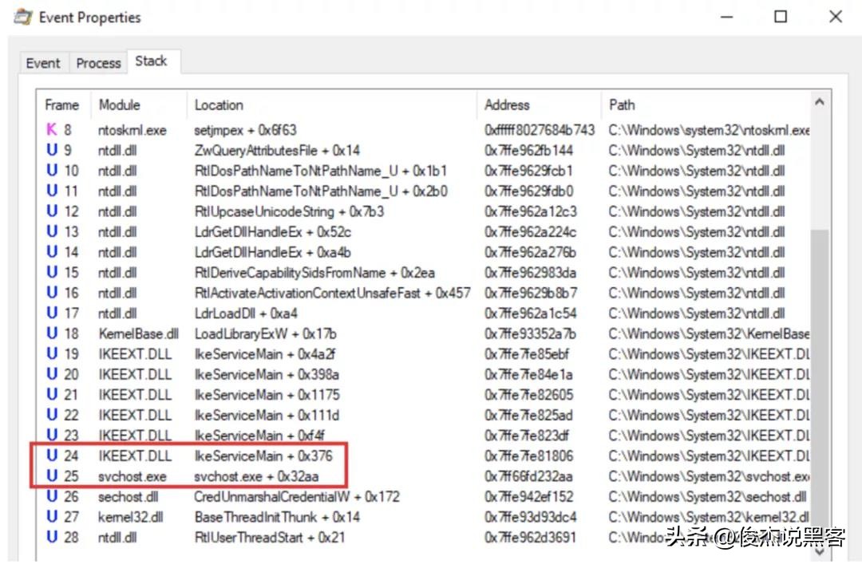Click the Location column header
The width and height of the screenshot is (862, 564).
click(x=219, y=105)
